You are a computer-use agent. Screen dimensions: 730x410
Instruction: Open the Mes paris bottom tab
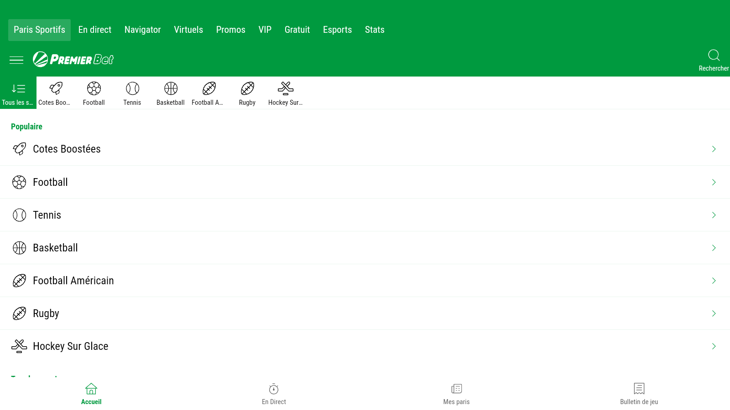tap(456, 394)
